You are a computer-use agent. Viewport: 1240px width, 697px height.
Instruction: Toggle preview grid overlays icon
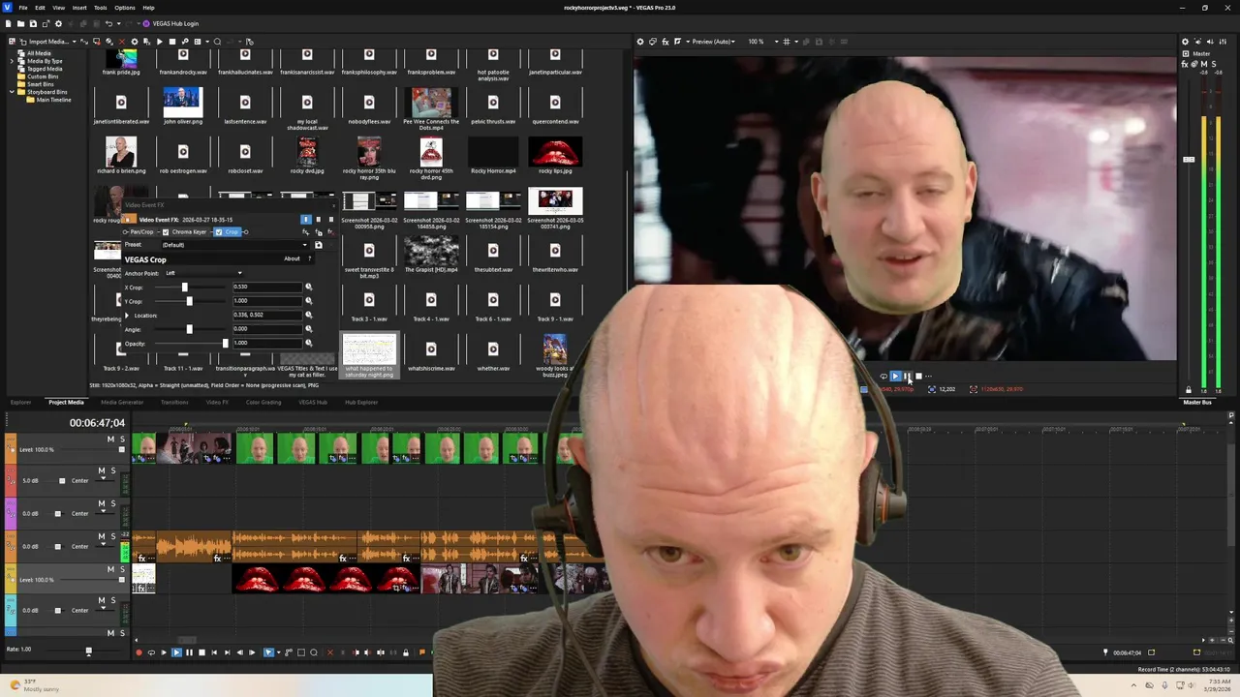click(x=787, y=42)
